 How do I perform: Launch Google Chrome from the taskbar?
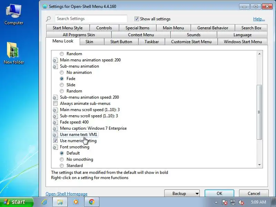pos(92,202)
